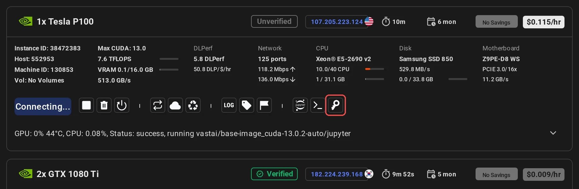Click the download arrow at 136.0 Mbps
Image resolution: width=579 pixels, height=189 pixels.
click(x=293, y=79)
